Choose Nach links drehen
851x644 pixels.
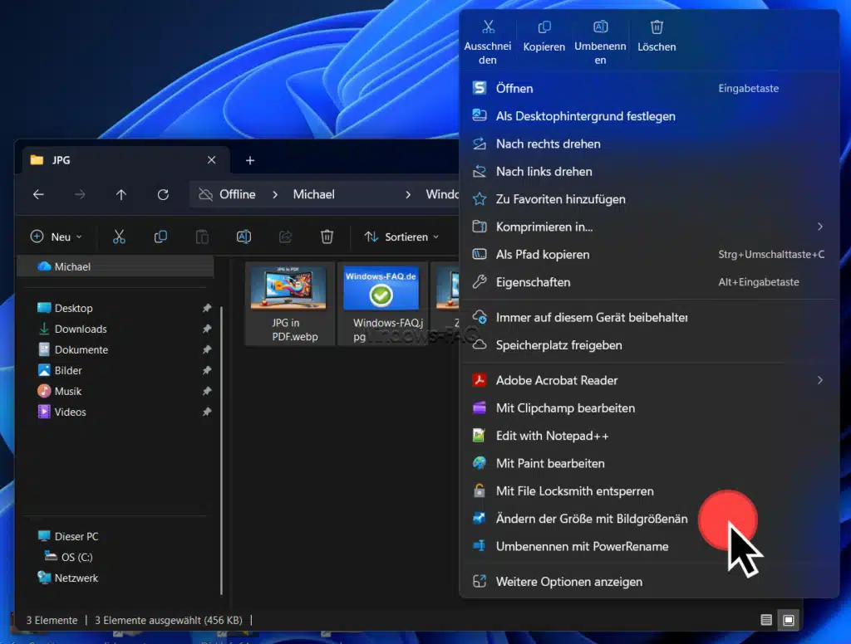(x=649, y=171)
